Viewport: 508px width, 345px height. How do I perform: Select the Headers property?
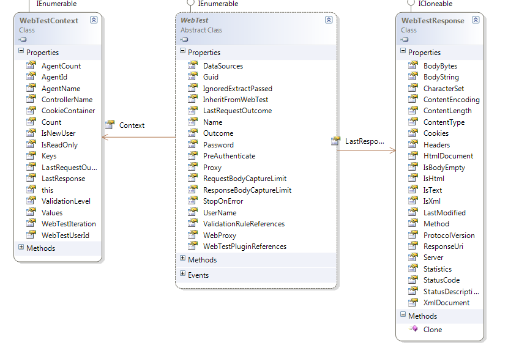coord(436,145)
